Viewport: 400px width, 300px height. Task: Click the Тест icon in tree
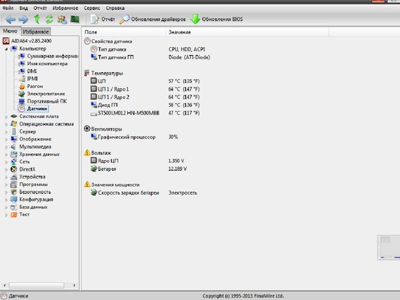pos(14,215)
